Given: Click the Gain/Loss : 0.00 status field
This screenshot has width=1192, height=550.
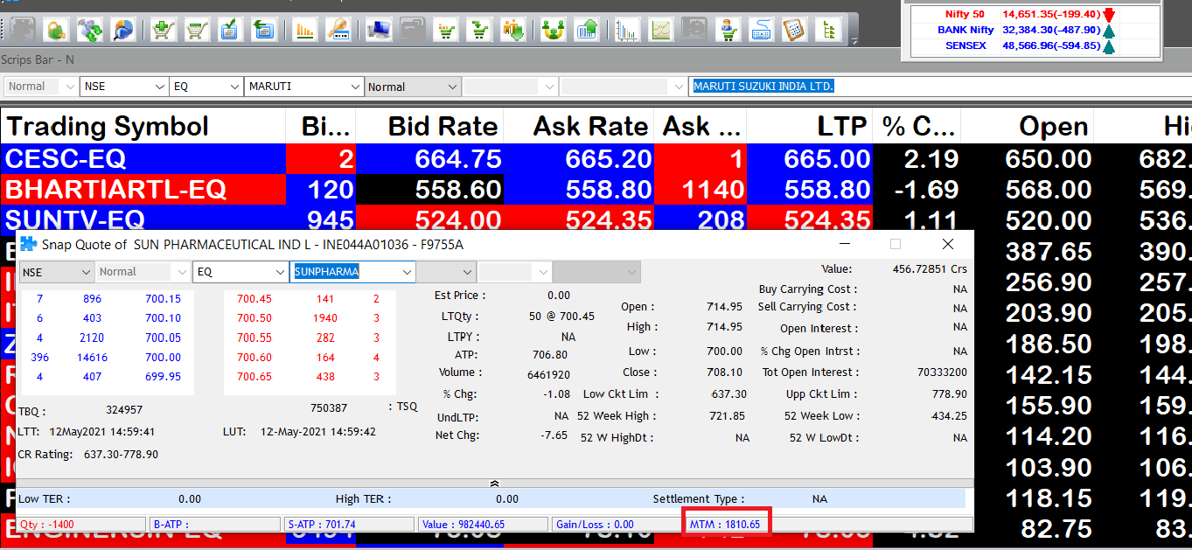Looking at the screenshot, I should tap(617, 525).
